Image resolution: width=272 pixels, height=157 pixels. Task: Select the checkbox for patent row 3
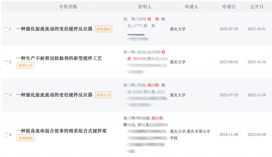point(6,95)
